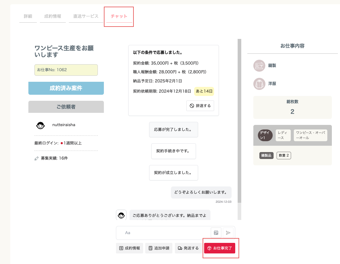Click the 追加申請 button with calculator icon

pyautogui.click(x=159, y=248)
